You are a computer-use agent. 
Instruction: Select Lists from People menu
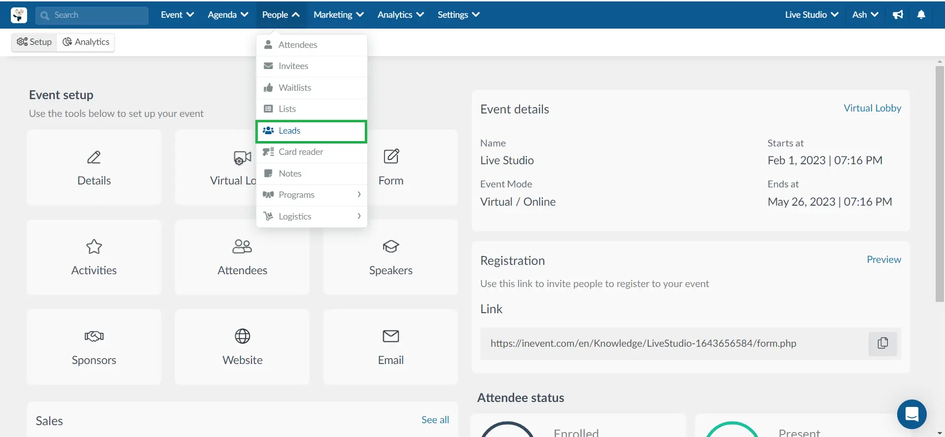(x=312, y=109)
